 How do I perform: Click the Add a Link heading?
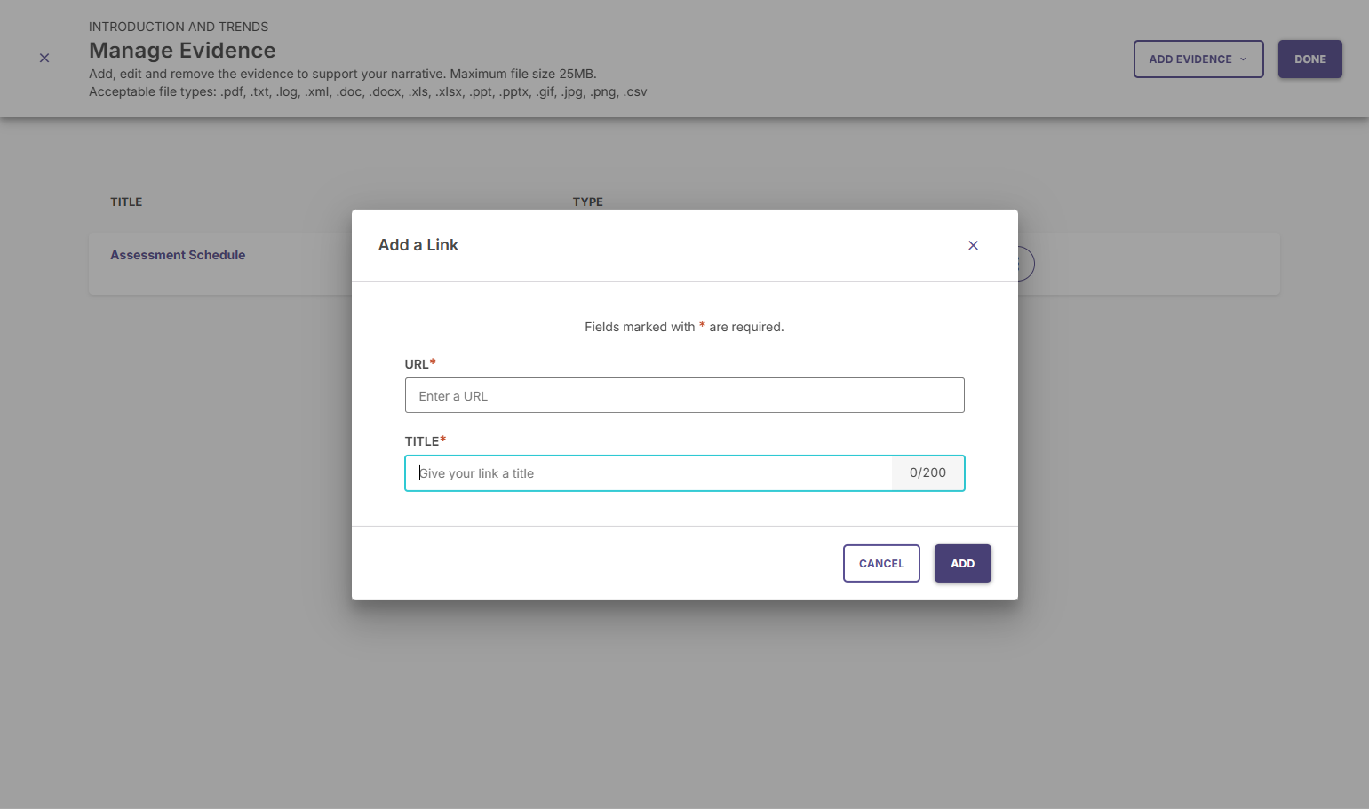(418, 245)
